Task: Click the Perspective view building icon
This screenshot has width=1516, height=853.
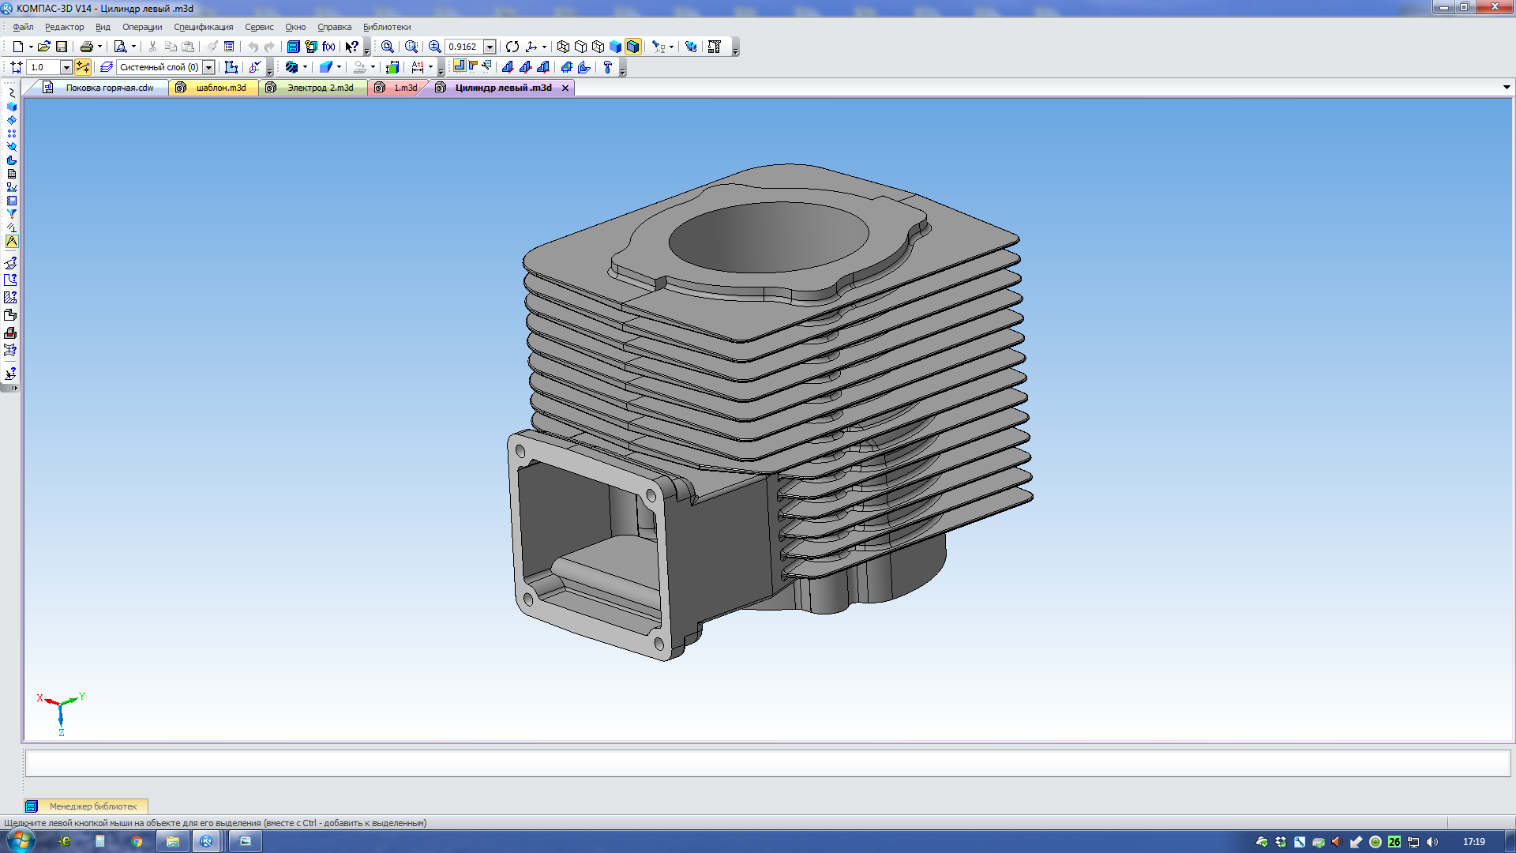Action: [x=715, y=47]
